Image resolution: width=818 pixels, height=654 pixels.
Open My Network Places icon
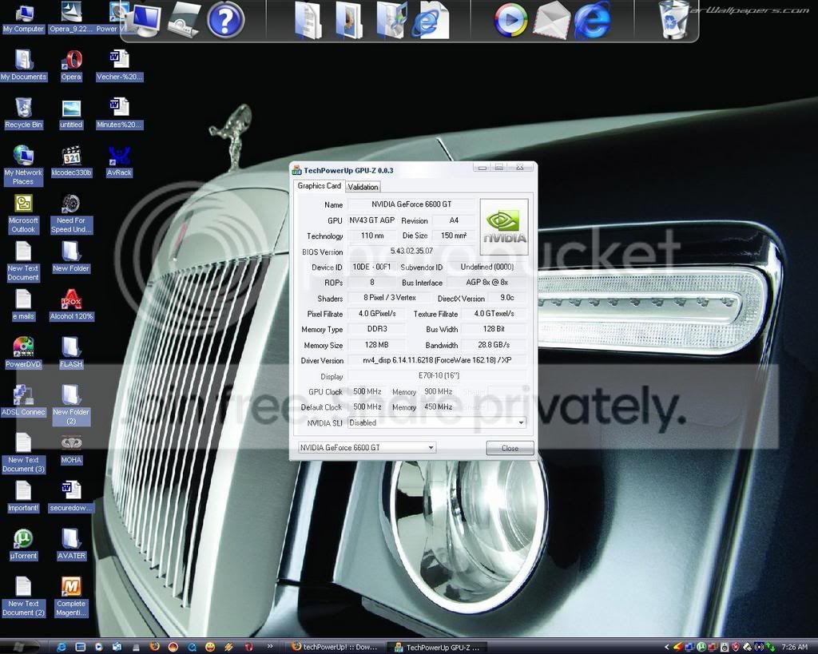point(23,165)
